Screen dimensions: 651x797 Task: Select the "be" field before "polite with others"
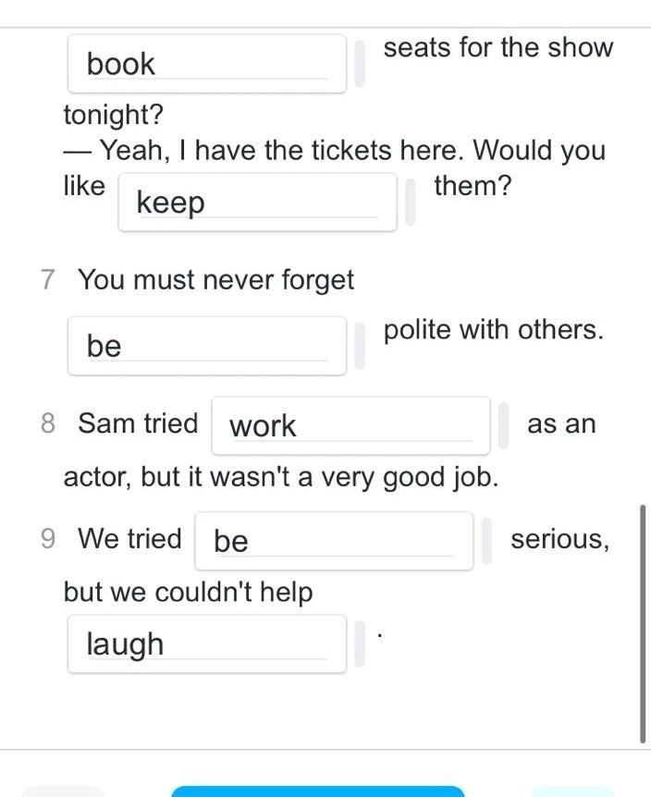(206, 346)
